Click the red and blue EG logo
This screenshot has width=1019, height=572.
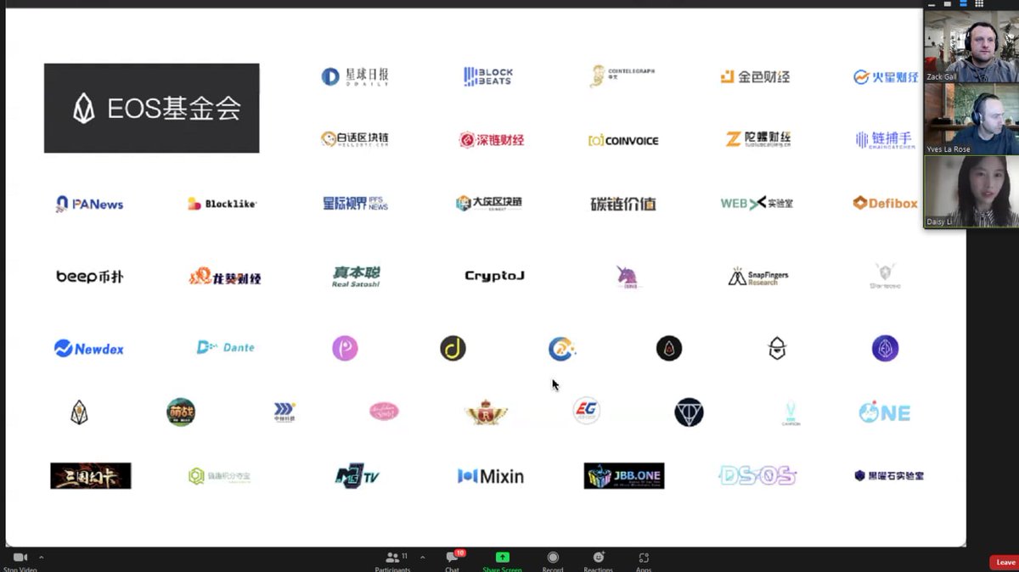click(x=586, y=411)
